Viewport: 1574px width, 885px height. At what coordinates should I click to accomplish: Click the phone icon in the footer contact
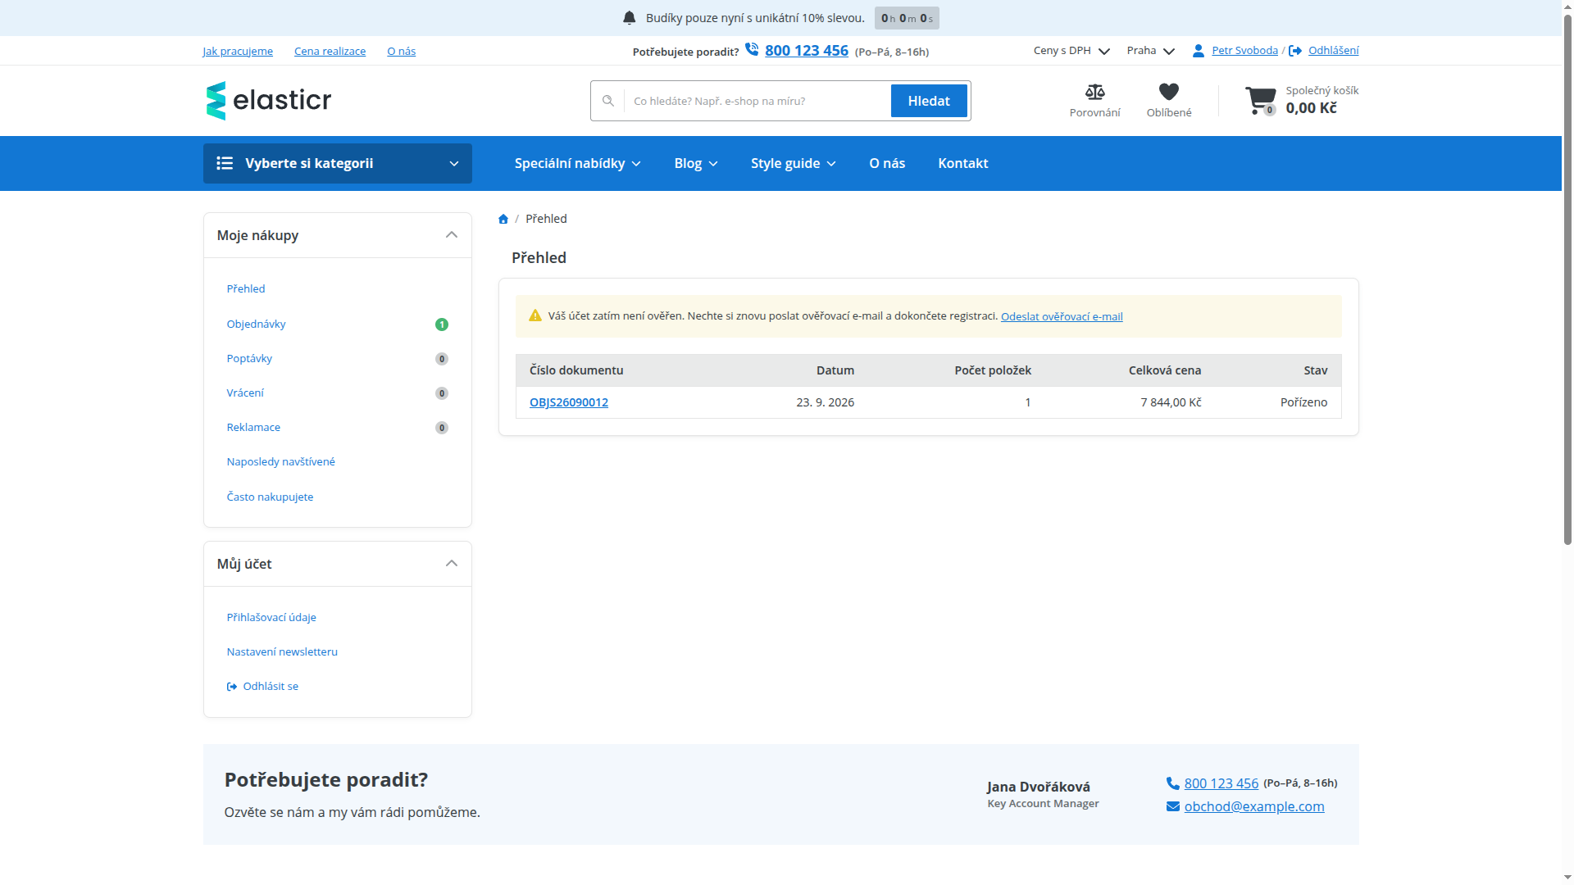coord(1173,783)
